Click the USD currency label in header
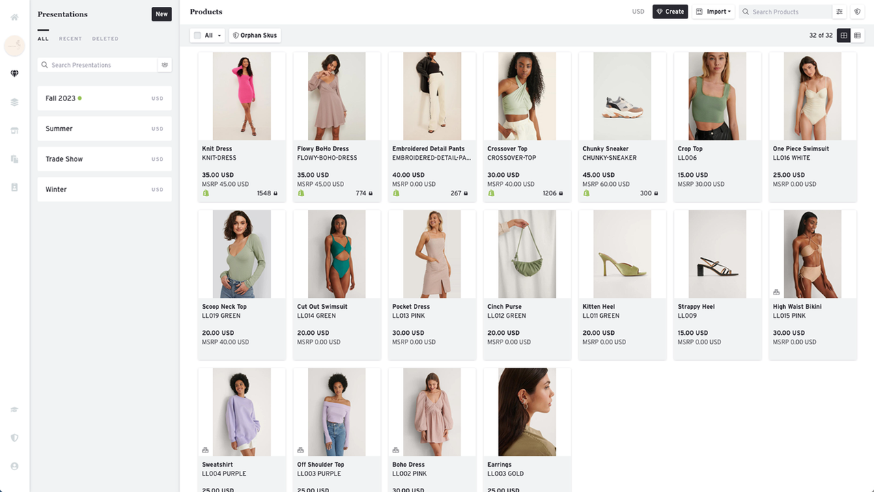874x492 pixels. (638, 12)
